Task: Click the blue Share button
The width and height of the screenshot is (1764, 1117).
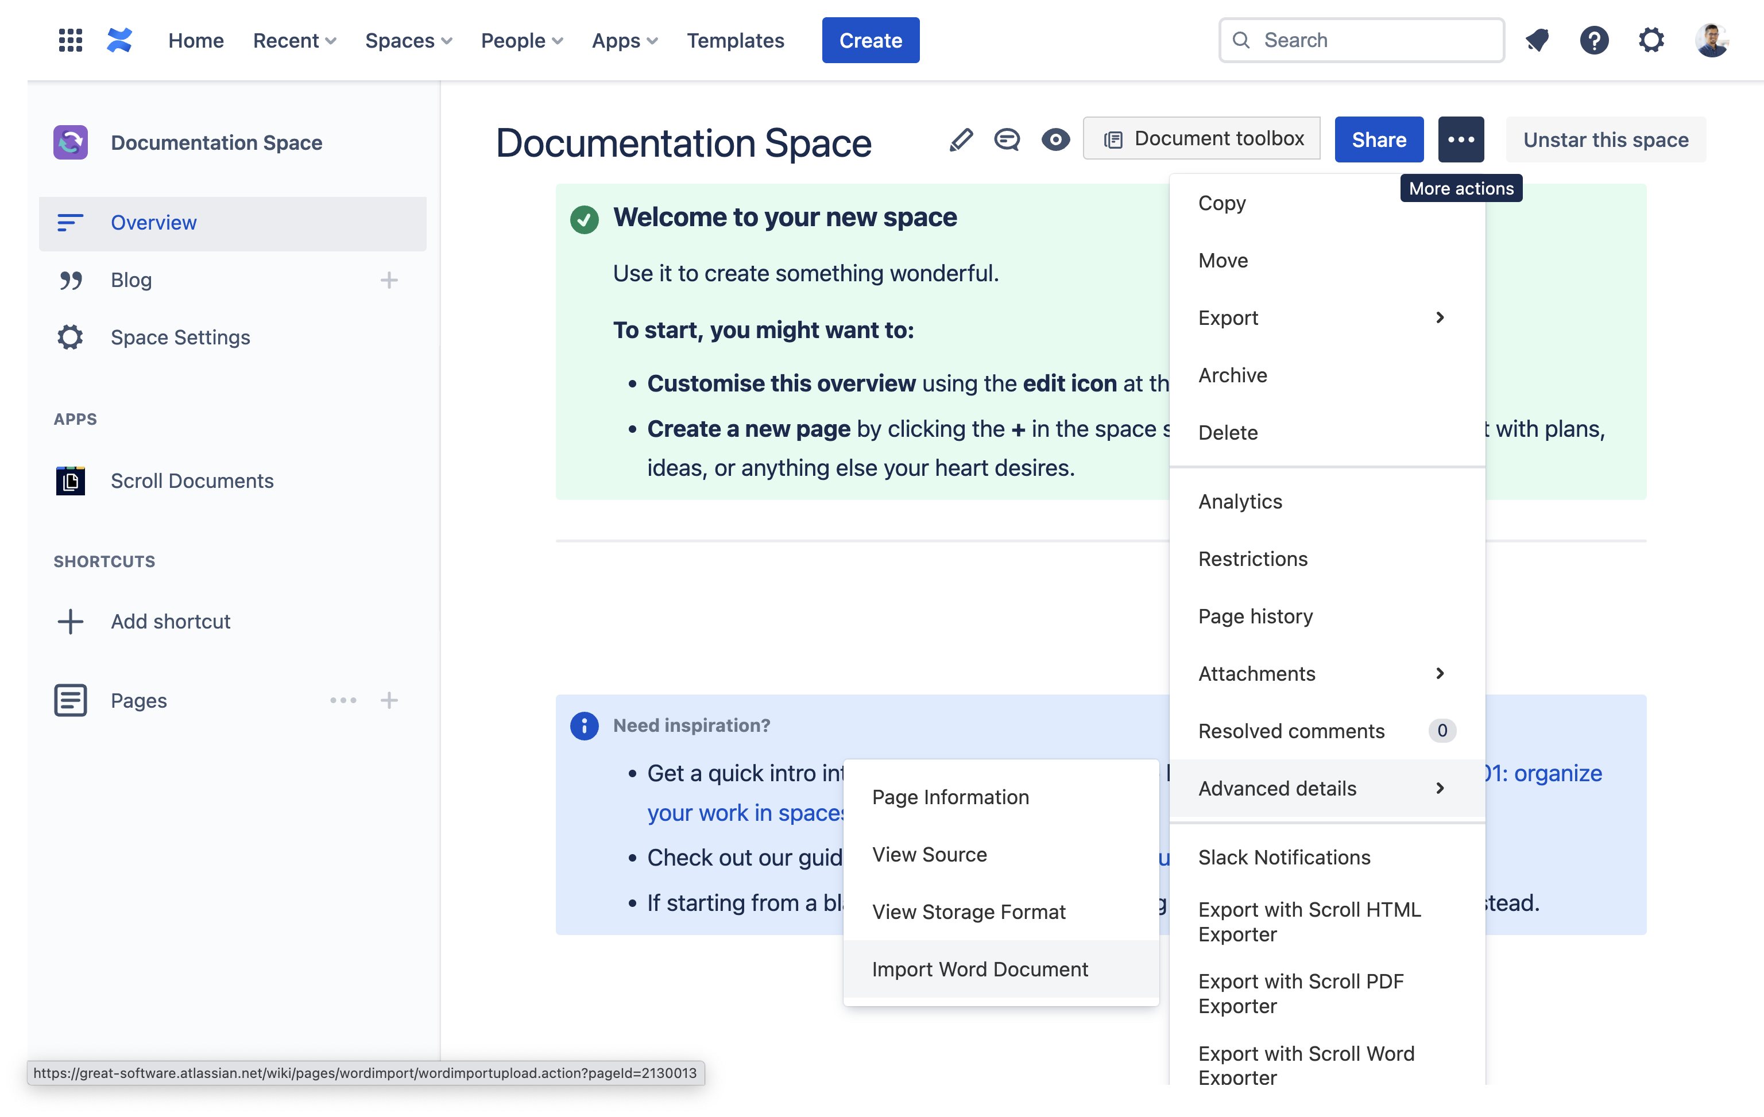Action: tap(1378, 139)
